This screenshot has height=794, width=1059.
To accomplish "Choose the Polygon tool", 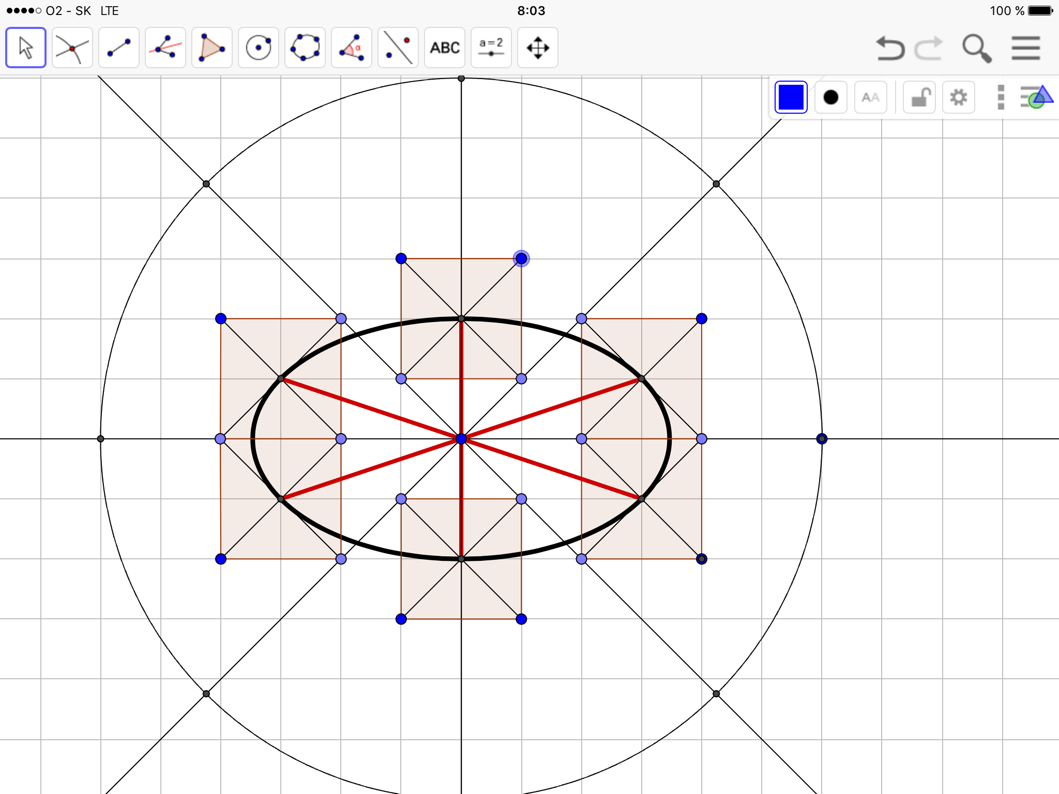I will coord(212,48).
